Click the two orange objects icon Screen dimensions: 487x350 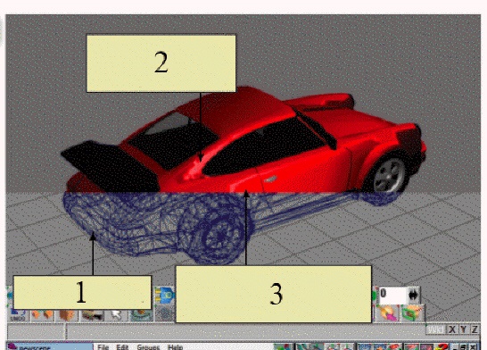click(x=42, y=315)
